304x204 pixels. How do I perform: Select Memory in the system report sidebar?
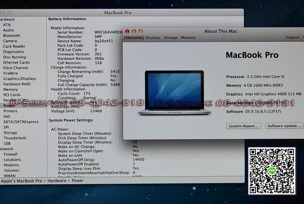click(x=11, y=90)
